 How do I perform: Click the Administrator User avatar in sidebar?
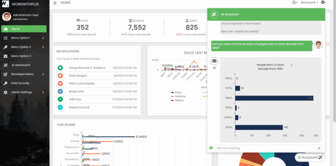pyautogui.click(x=7, y=17)
